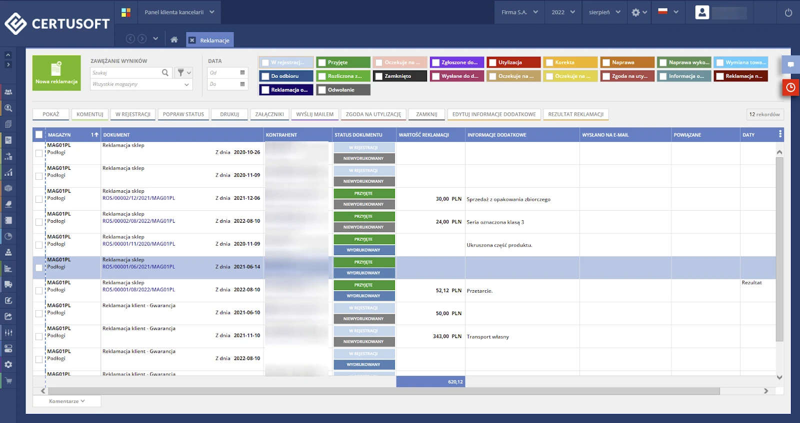Image resolution: width=800 pixels, height=423 pixels.
Task: Enable the Utylizacja status filter checkbox
Action: (x=492, y=62)
